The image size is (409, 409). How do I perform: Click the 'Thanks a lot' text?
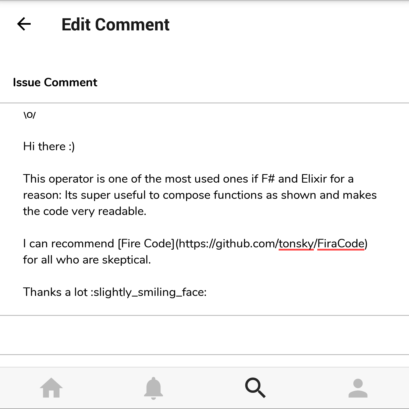[x=55, y=292]
